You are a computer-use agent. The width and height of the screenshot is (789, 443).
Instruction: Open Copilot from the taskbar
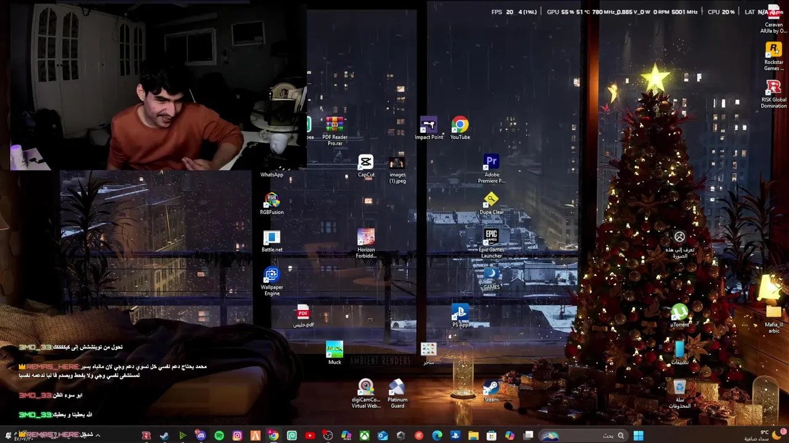(x=510, y=436)
